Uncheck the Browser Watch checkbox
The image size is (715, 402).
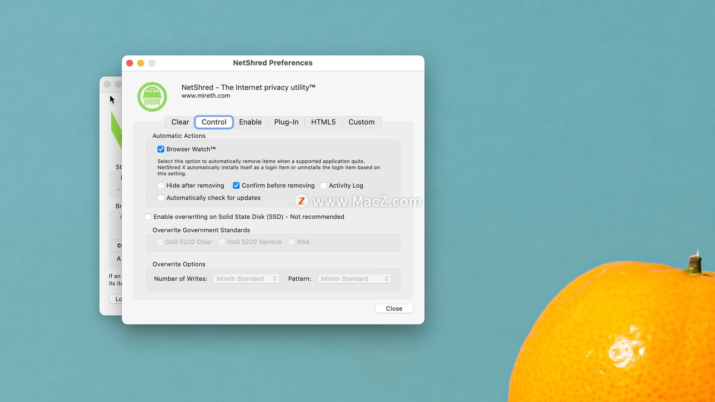pos(161,149)
